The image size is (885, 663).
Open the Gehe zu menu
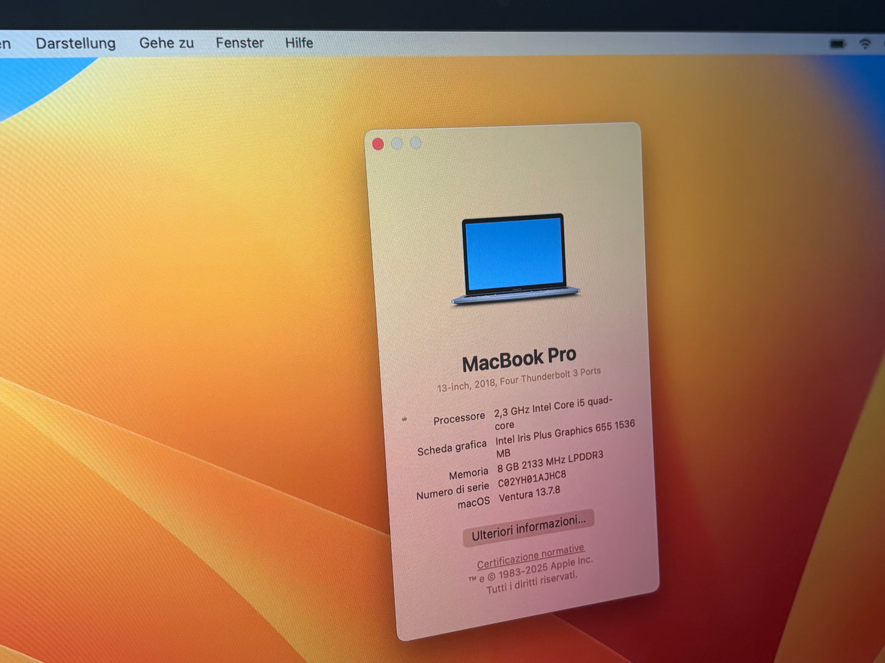click(x=166, y=43)
